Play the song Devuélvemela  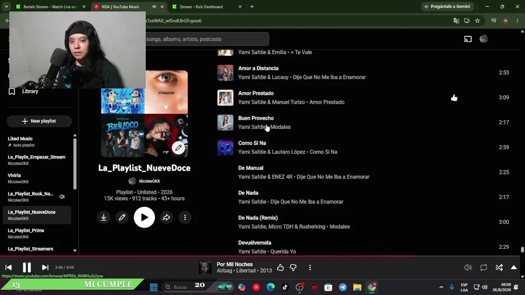[x=255, y=243]
